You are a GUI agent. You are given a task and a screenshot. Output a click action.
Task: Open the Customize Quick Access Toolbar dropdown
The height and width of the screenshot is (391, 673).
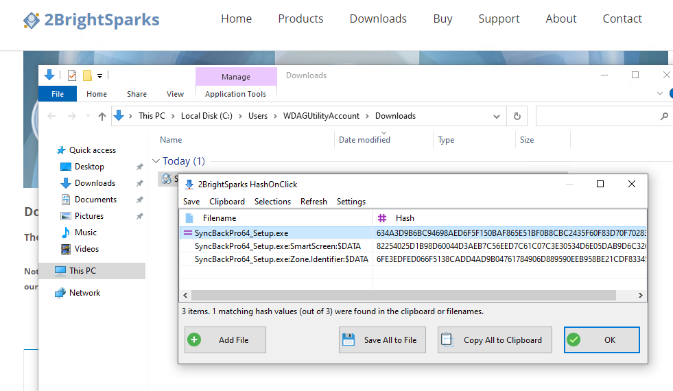pos(99,76)
